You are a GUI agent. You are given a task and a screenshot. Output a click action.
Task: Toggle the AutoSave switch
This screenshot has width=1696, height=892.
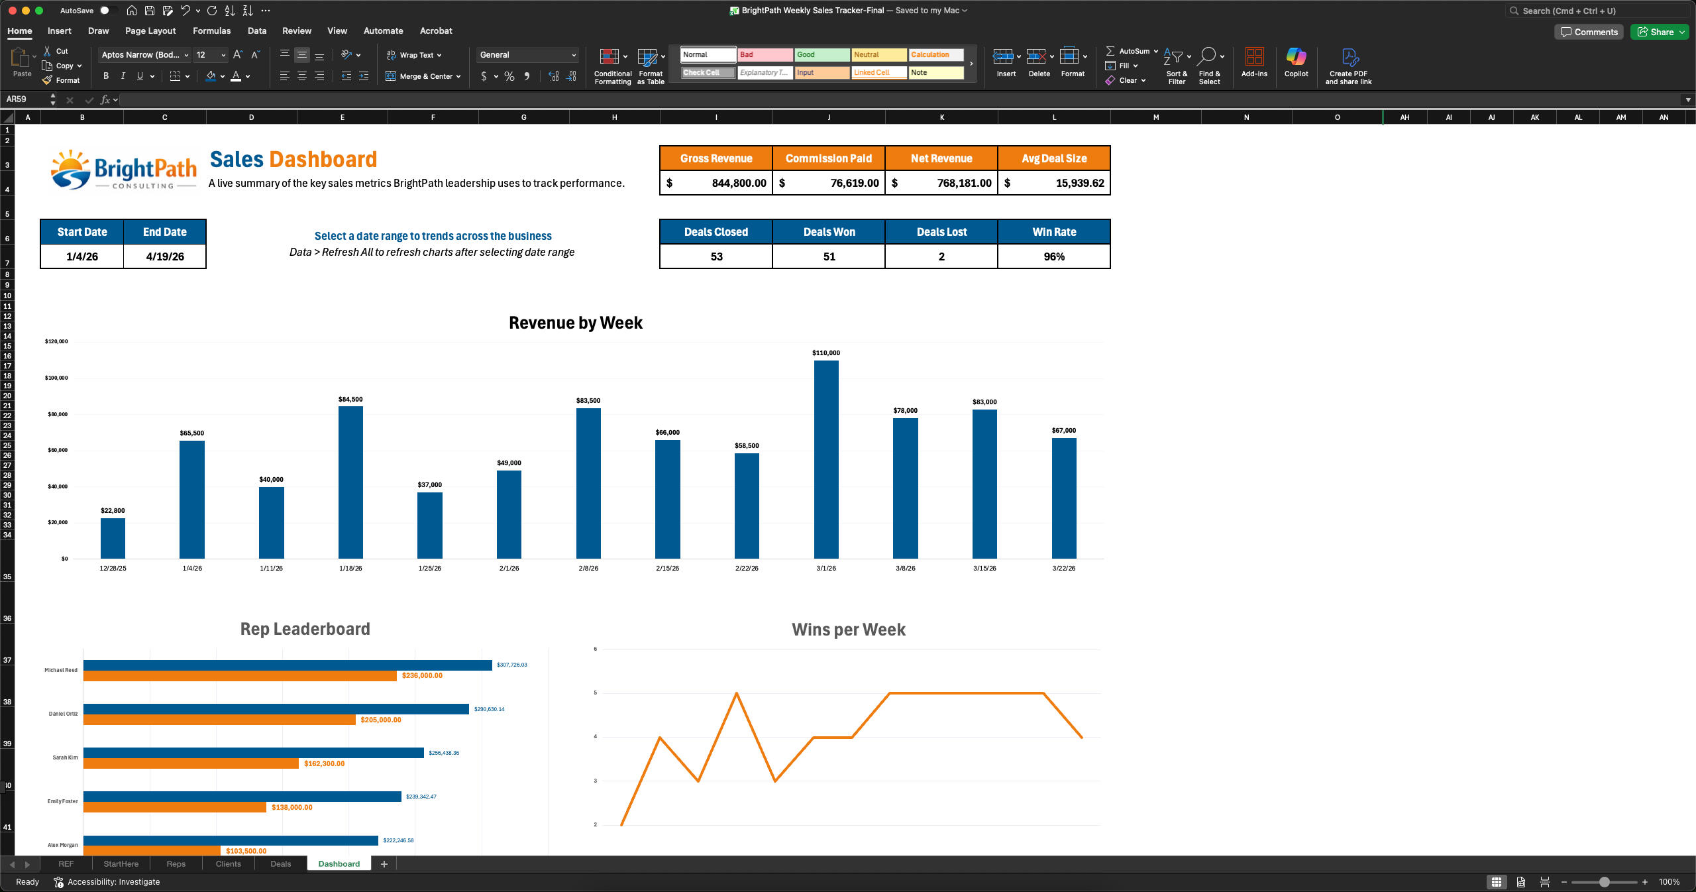click(108, 11)
